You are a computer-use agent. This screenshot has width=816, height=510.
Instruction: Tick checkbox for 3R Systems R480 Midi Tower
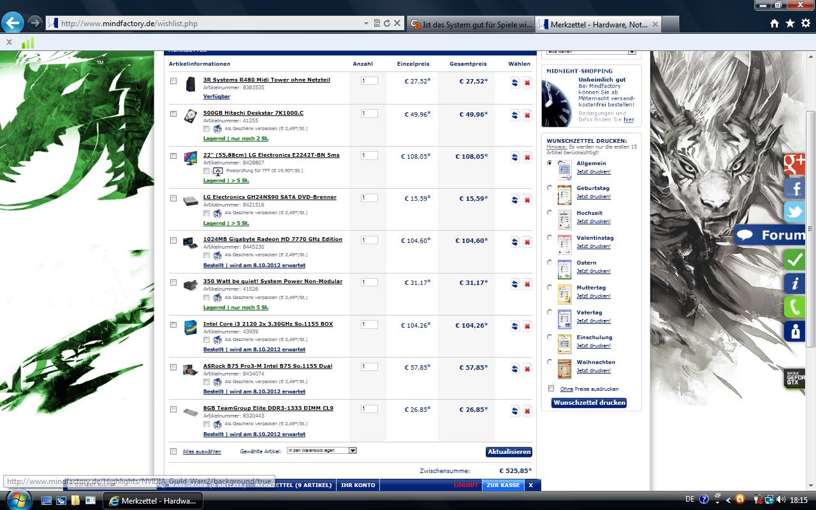(173, 81)
